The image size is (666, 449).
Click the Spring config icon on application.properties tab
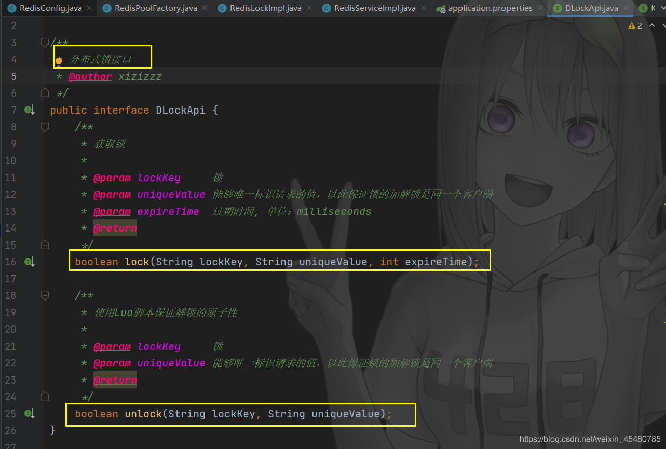click(441, 9)
